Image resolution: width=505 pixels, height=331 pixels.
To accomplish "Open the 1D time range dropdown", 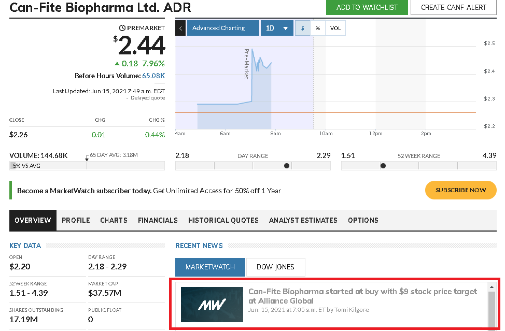I will (x=277, y=28).
